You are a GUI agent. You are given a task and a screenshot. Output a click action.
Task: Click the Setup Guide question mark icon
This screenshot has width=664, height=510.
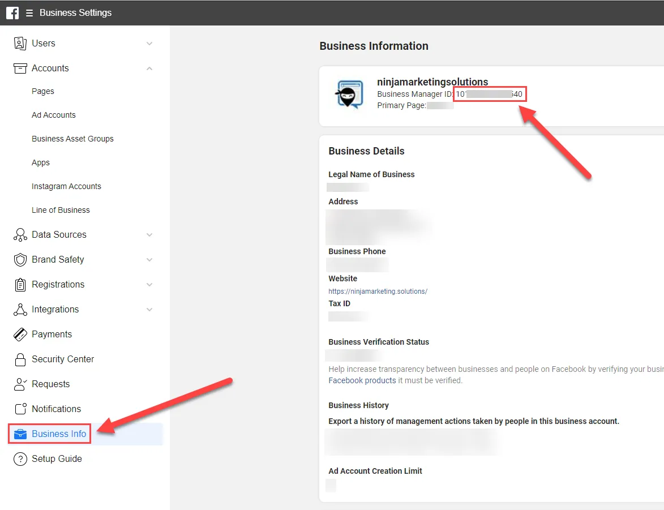tap(20, 458)
